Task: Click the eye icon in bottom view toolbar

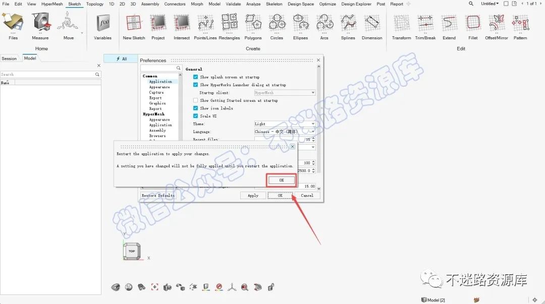Action: [116, 287]
